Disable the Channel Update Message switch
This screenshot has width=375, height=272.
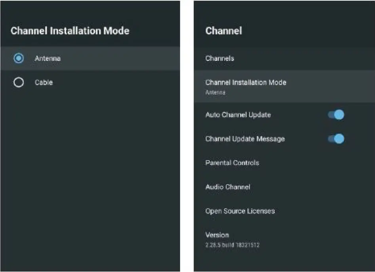(336, 139)
